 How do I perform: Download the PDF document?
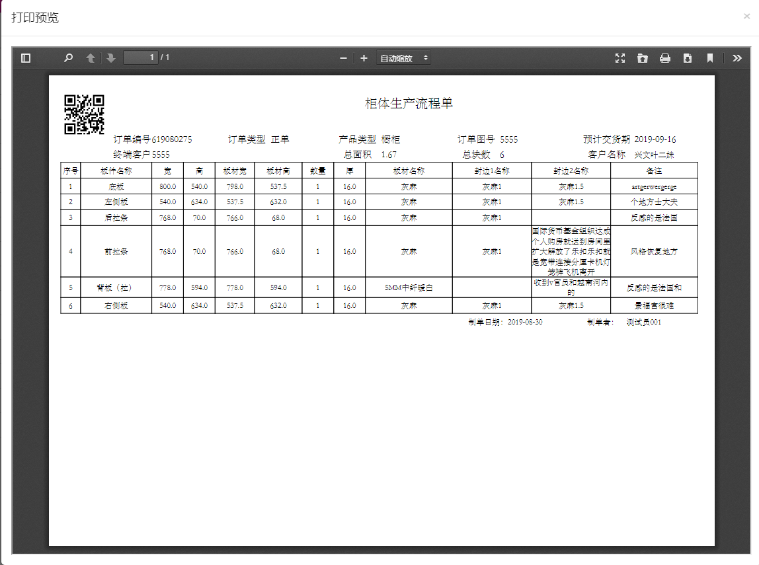point(688,58)
